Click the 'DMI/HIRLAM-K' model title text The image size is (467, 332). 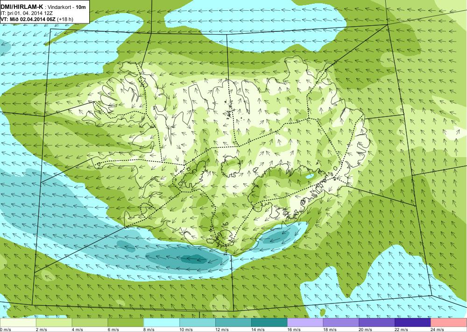[22, 7]
